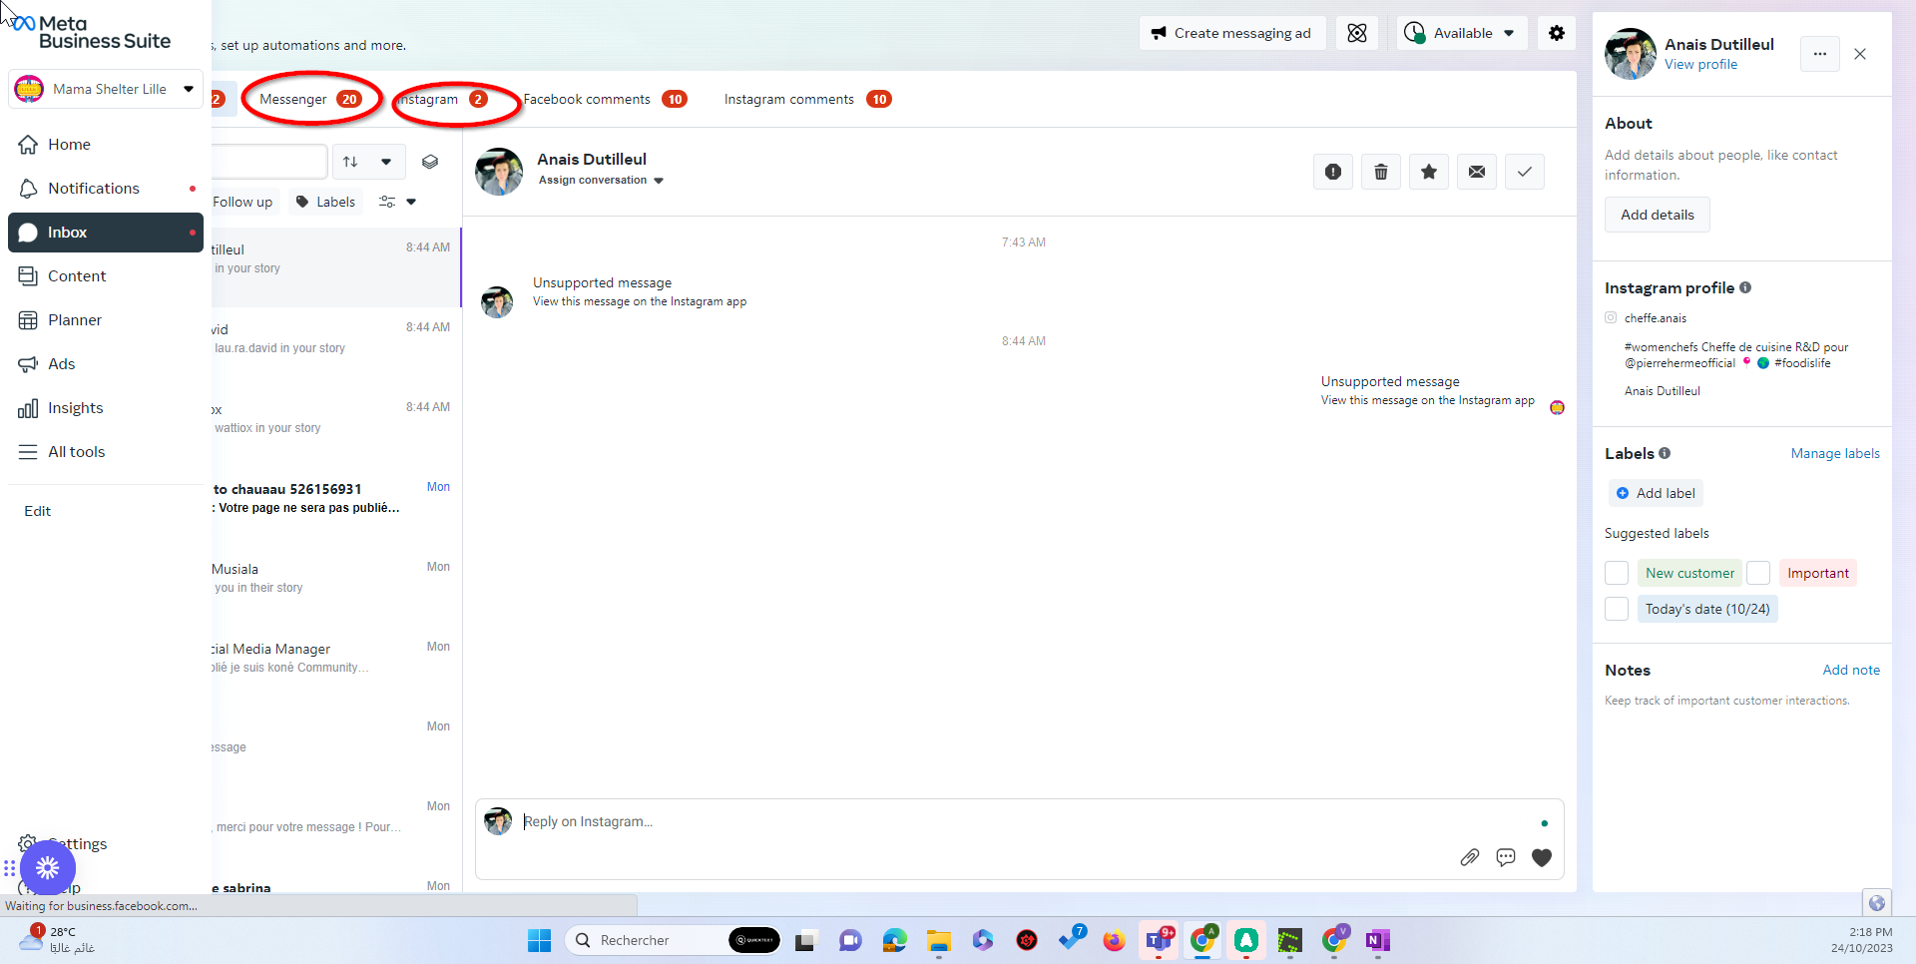The width and height of the screenshot is (1916, 964).
Task: Star the conversation as follow up
Action: tap(1428, 172)
